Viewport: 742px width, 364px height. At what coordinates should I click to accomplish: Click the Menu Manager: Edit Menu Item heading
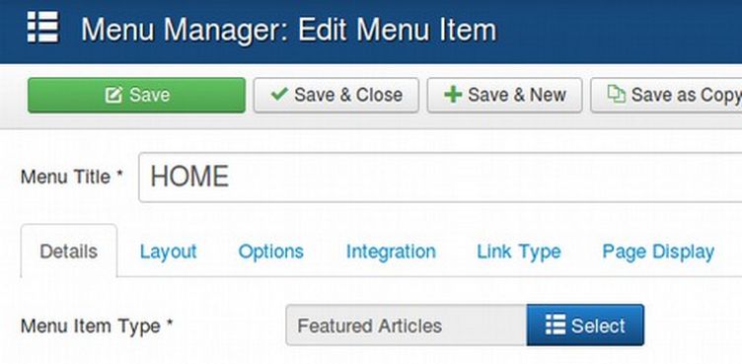[x=289, y=30]
